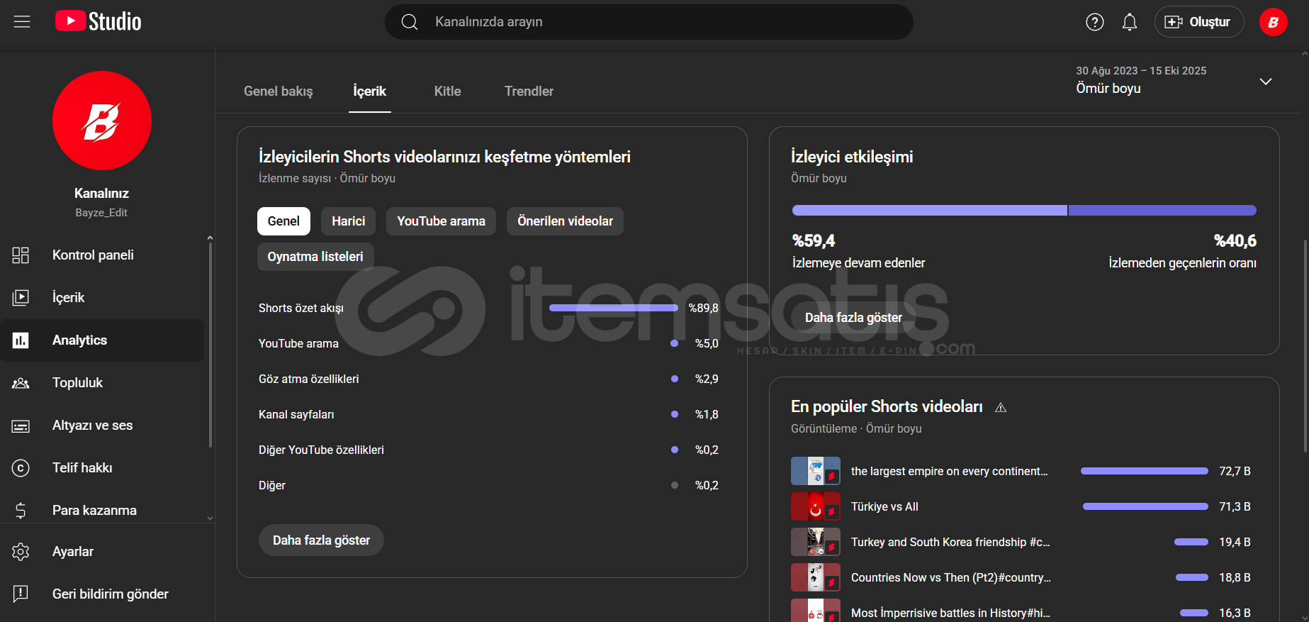1309x622 pixels.
Task: Open the notifications bell
Action: 1129,22
